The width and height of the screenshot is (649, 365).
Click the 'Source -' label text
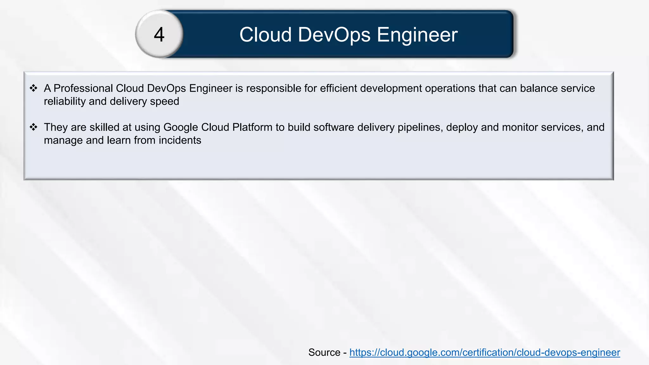(327, 352)
